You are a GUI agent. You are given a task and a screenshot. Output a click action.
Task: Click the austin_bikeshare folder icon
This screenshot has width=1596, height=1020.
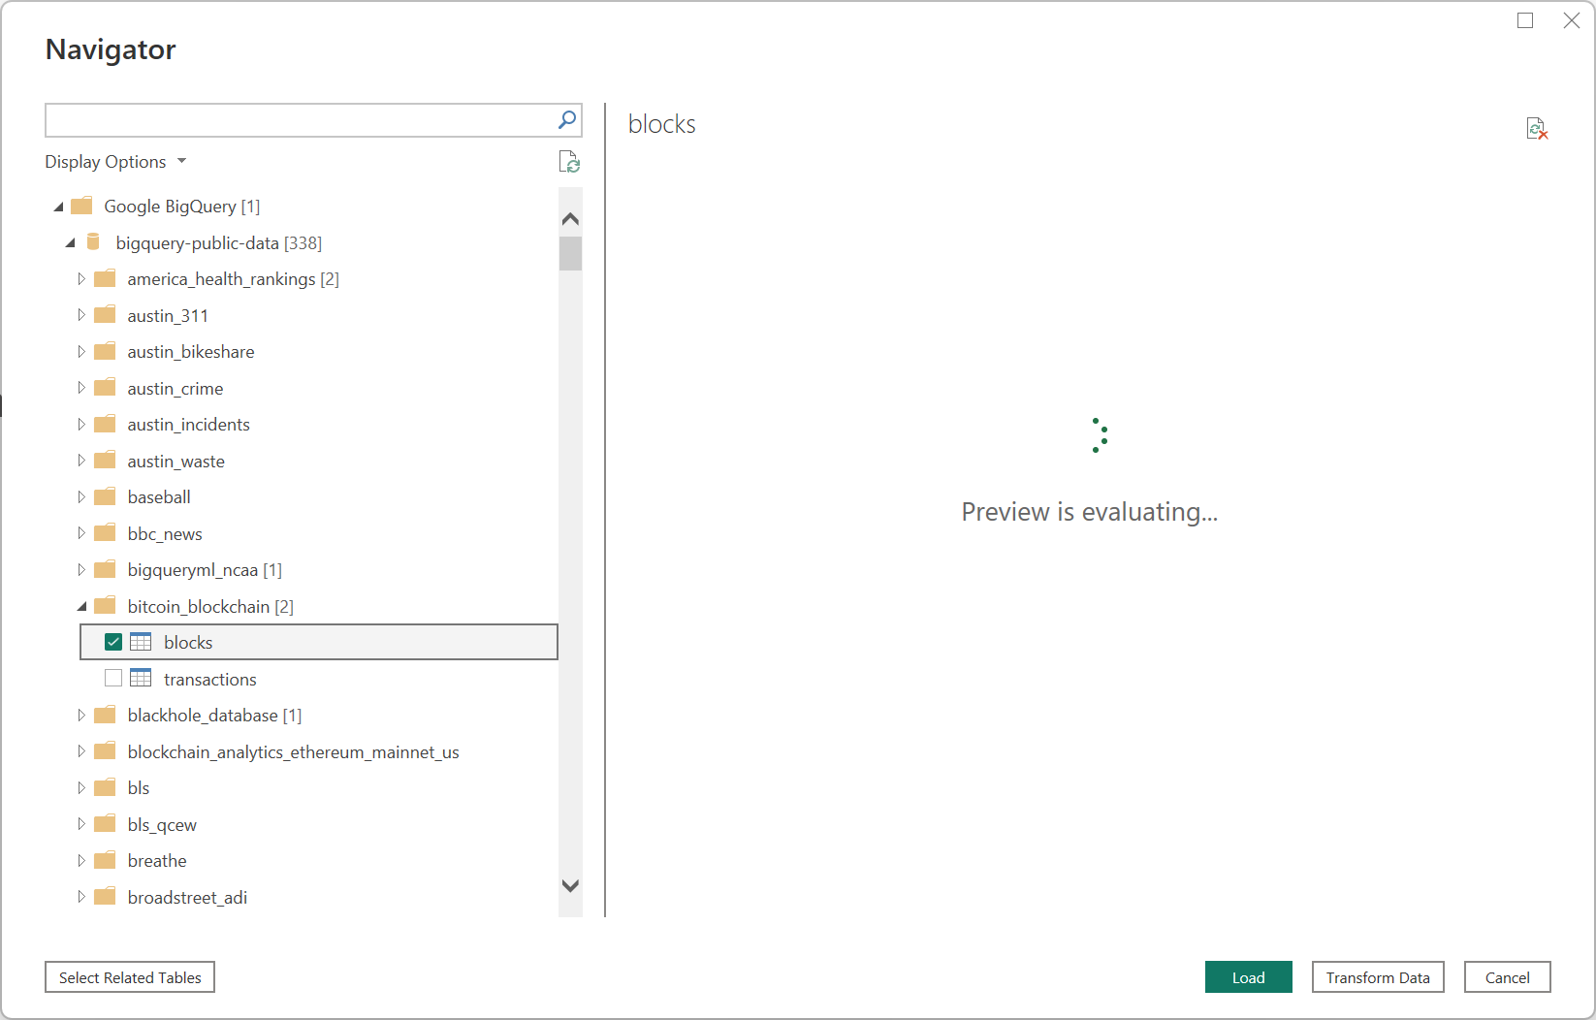tap(105, 352)
